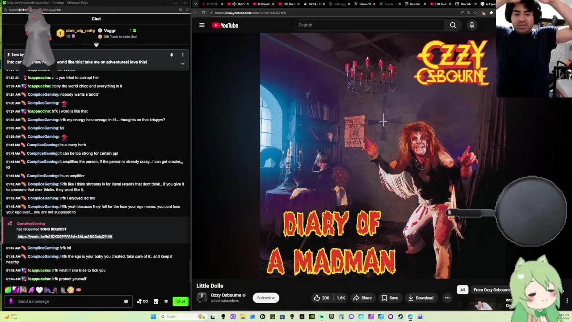
Task: Click the YouTube address bar URL
Action: click(250, 13)
